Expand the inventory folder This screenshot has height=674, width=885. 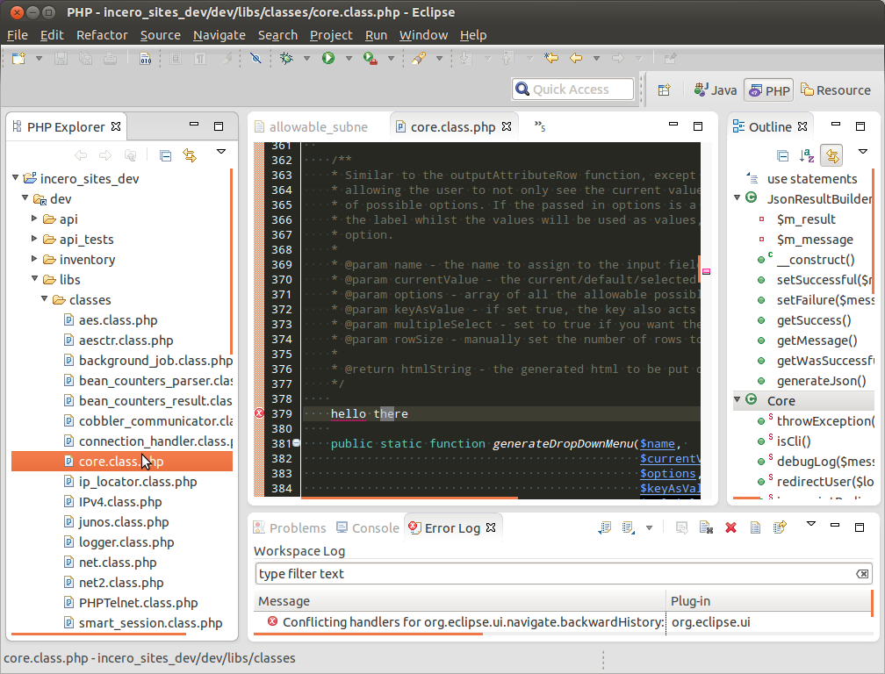34,259
